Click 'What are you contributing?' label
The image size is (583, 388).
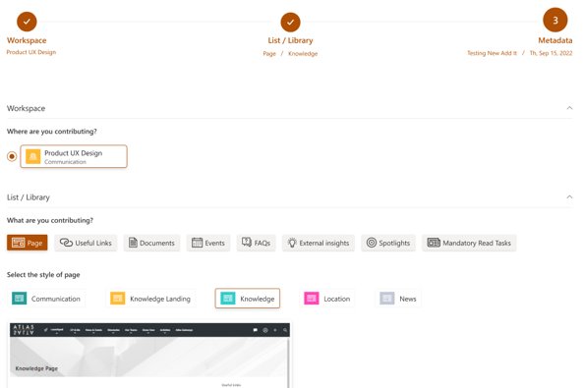[x=50, y=220]
